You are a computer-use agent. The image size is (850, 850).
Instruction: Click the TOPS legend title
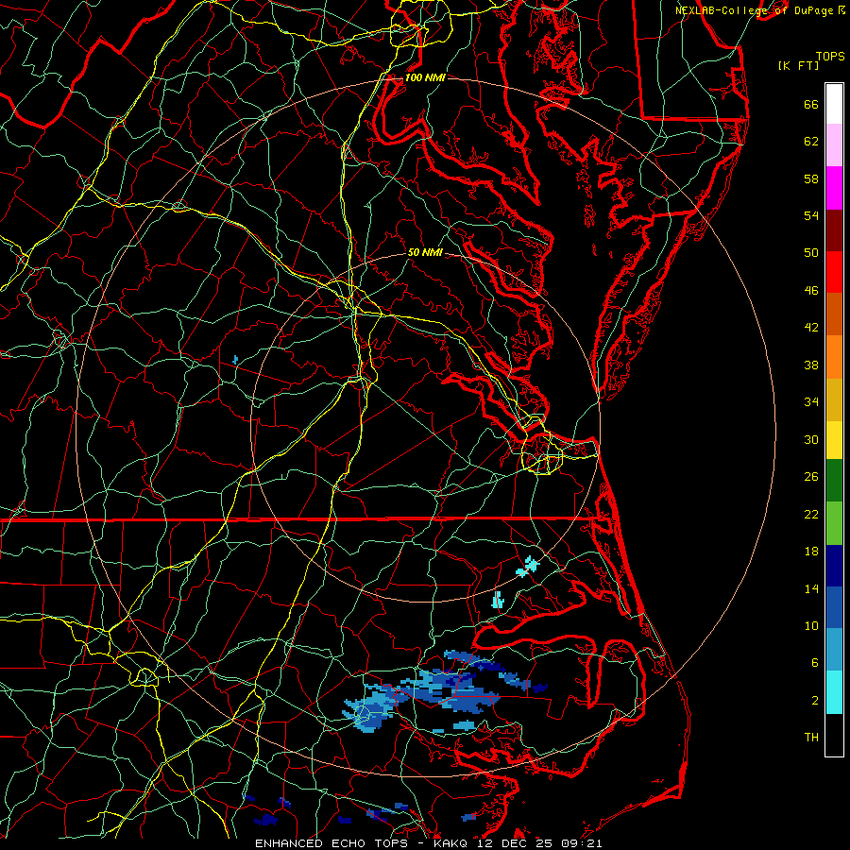pos(830,56)
